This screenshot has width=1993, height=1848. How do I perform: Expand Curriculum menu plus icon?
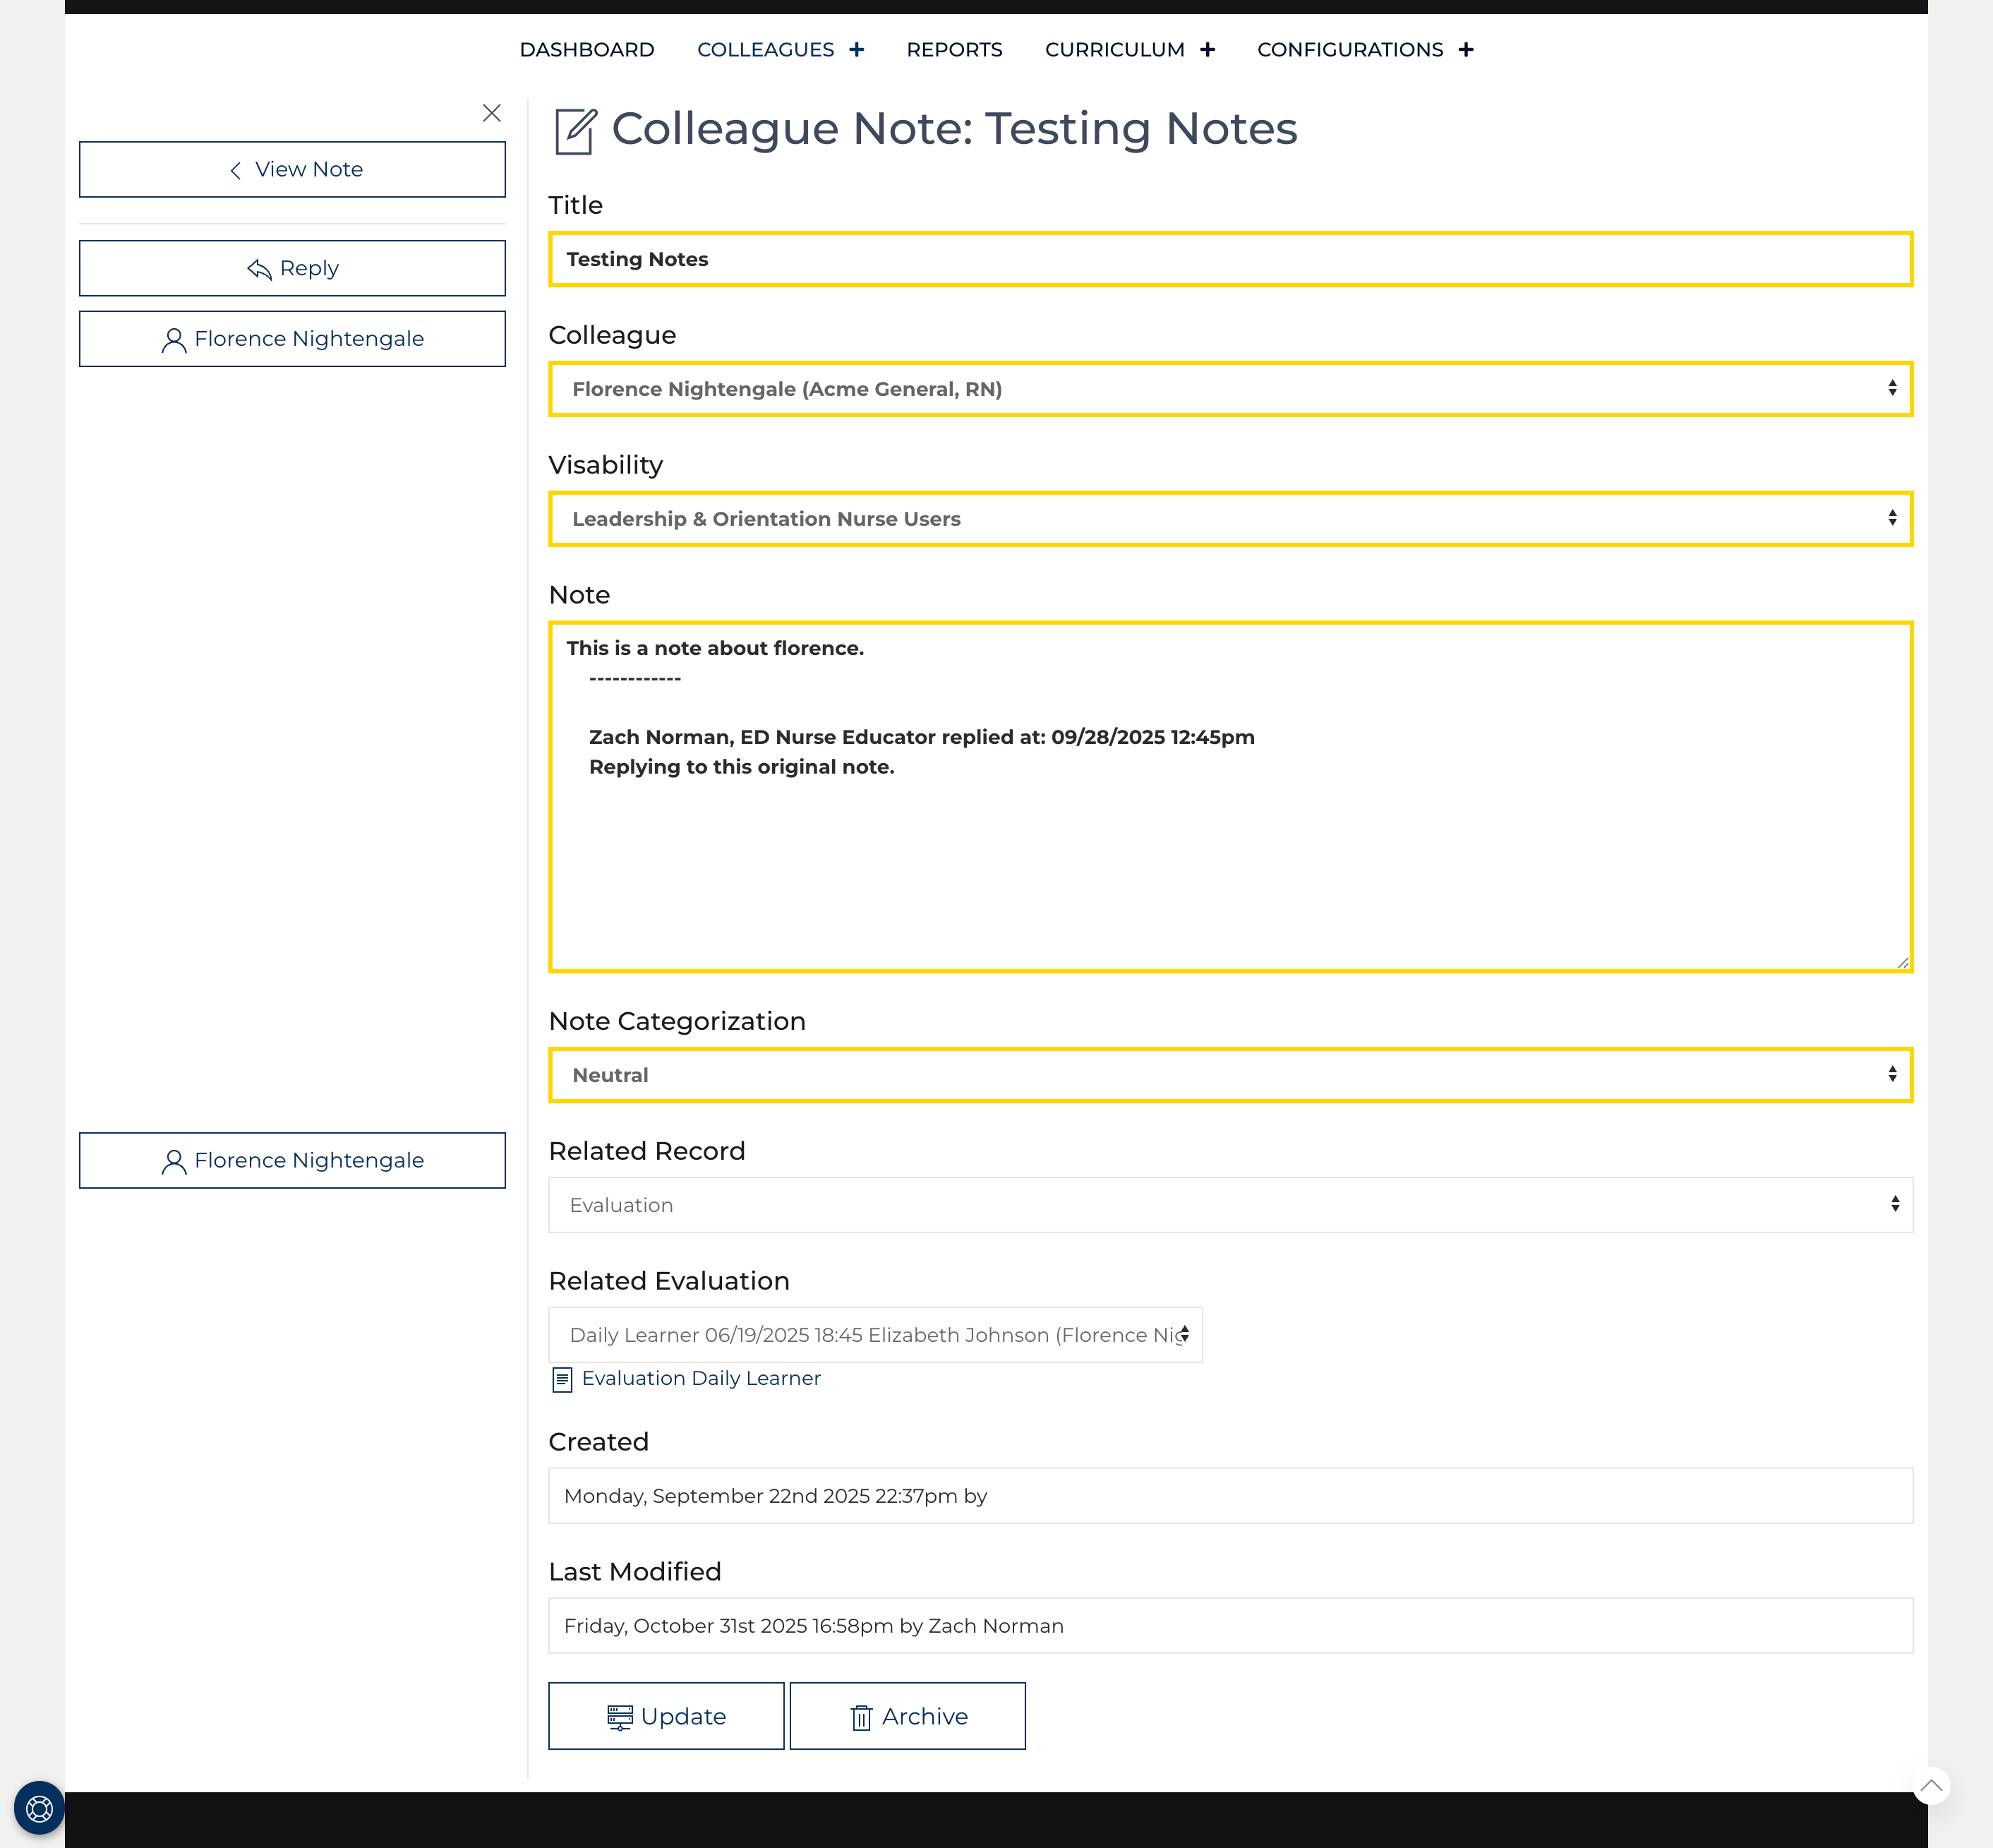(x=1207, y=50)
